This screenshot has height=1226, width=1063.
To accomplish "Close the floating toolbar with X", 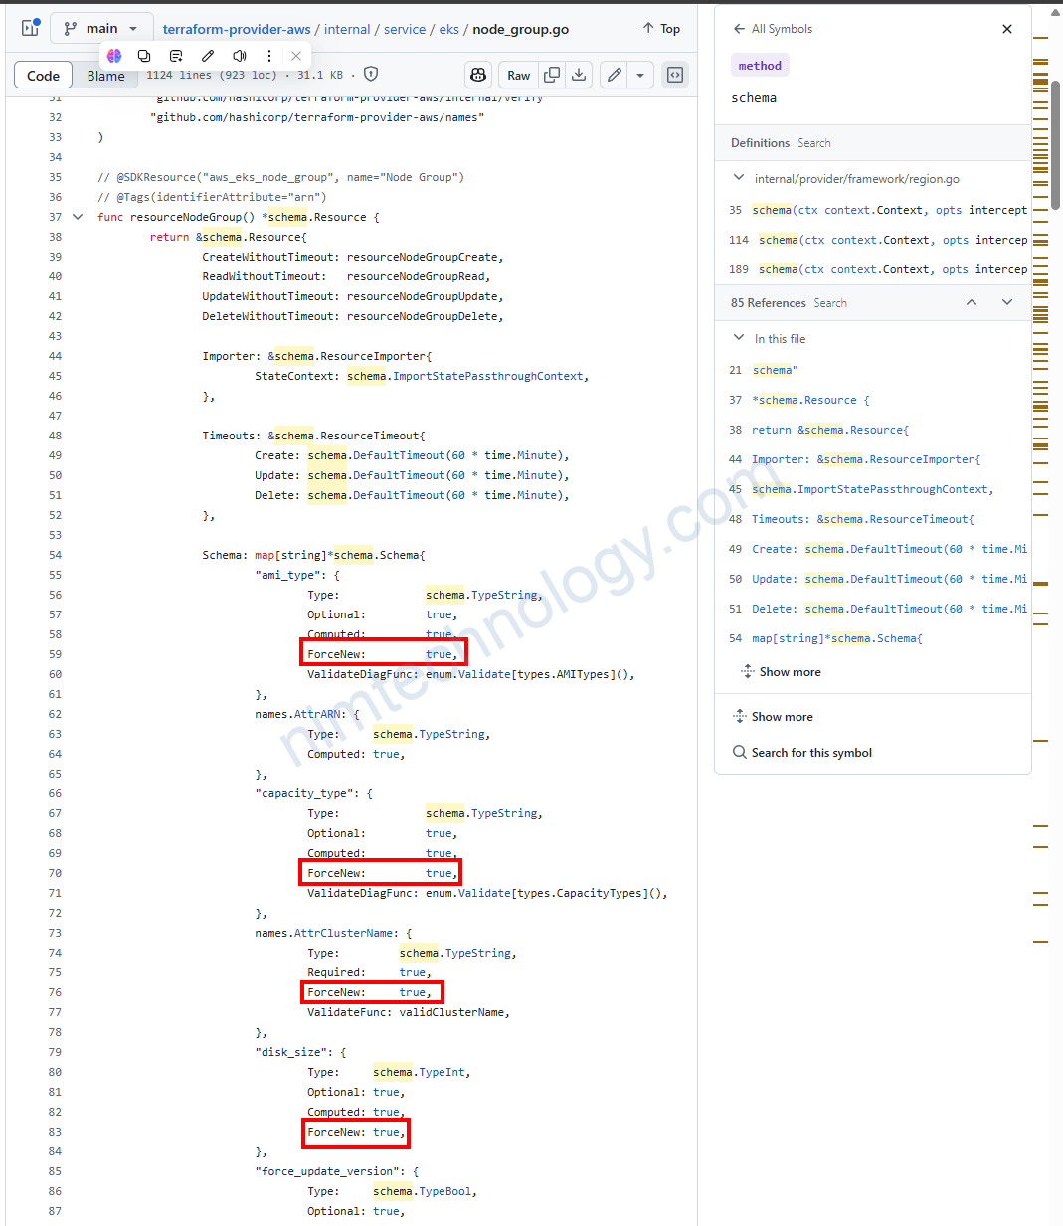I will click(296, 56).
